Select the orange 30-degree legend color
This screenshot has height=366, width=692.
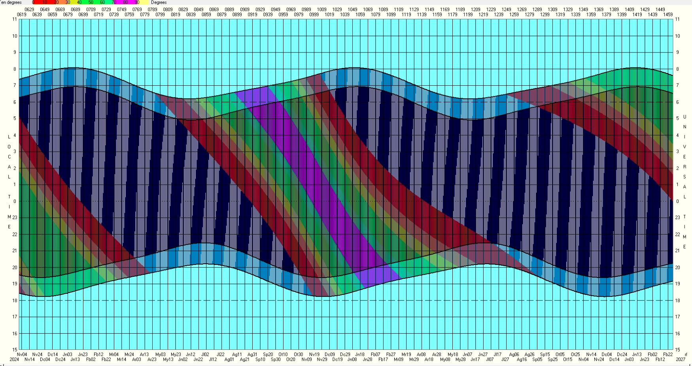[68, 2]
